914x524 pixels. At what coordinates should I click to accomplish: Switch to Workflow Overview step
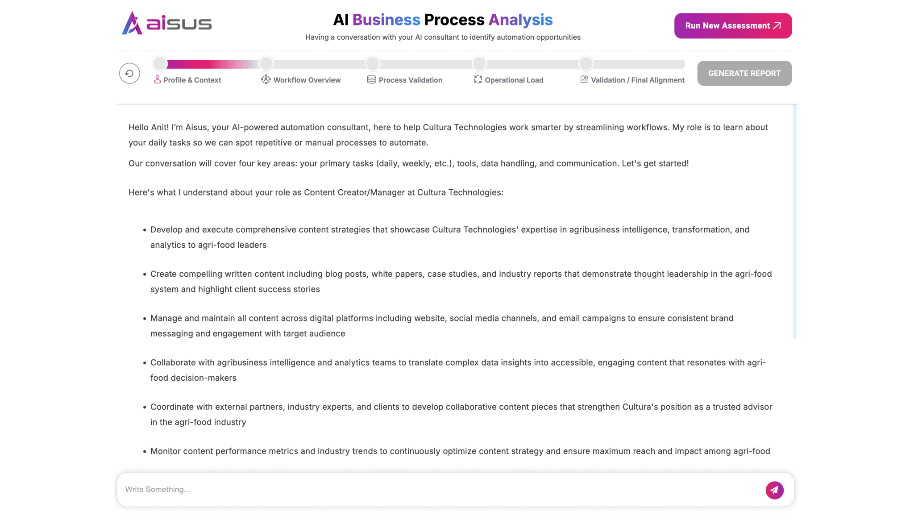(307, 80)
